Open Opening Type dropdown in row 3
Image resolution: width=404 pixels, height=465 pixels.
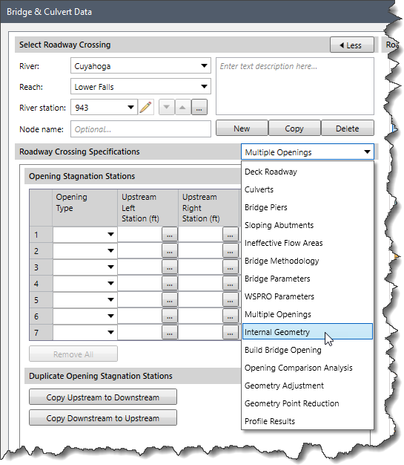click(x=85, y=267)
